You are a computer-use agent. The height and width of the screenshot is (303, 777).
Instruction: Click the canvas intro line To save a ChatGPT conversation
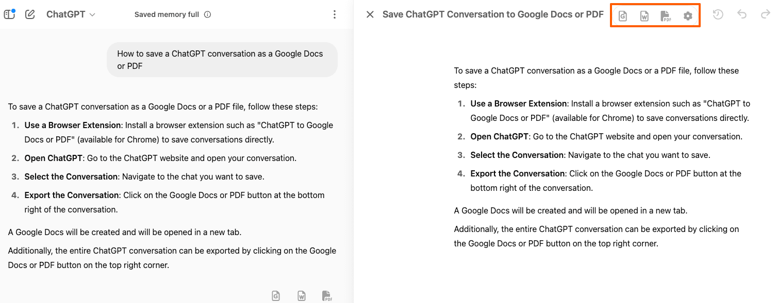597,78
